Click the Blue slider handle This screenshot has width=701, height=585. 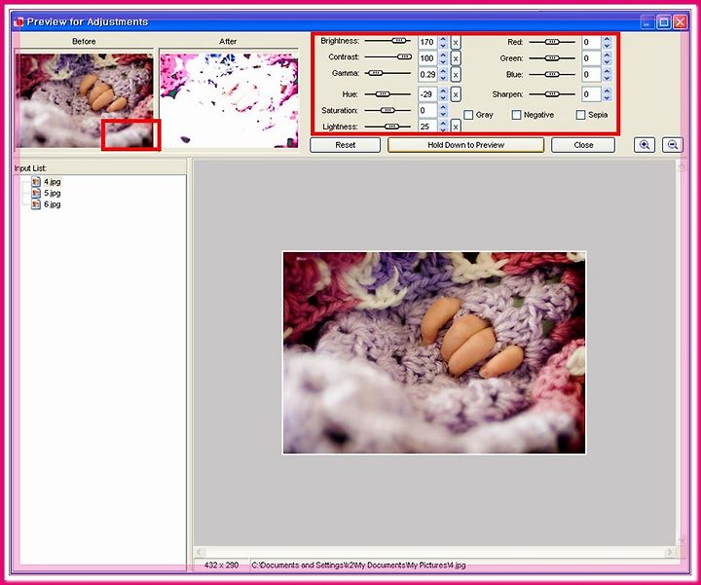click(x=552, y=74)
